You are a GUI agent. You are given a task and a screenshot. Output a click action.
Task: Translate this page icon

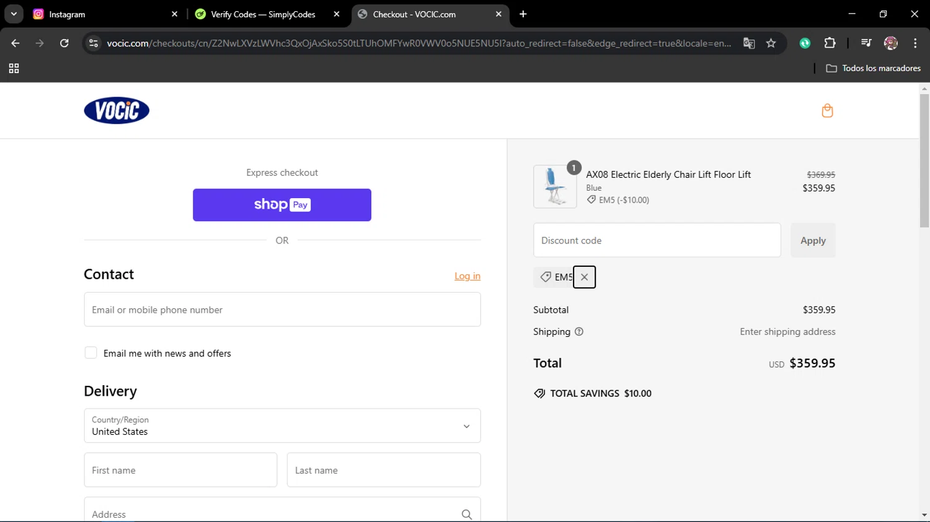tap(749, 43)
